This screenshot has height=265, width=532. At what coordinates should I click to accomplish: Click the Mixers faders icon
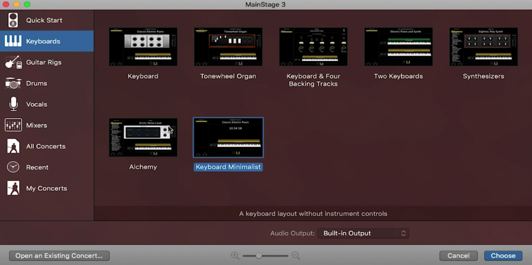13,125
